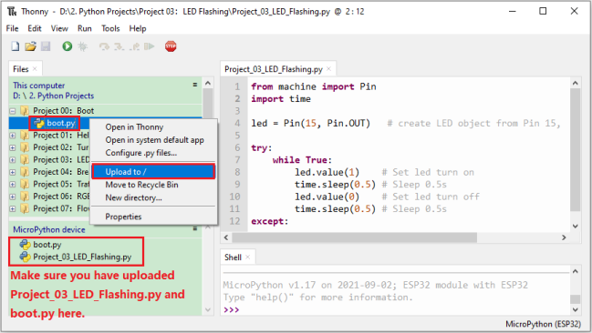Image resolution: width=592 pixels, height=333 pixels.
Task: Click the Step over icon
Action: point(104,46)
